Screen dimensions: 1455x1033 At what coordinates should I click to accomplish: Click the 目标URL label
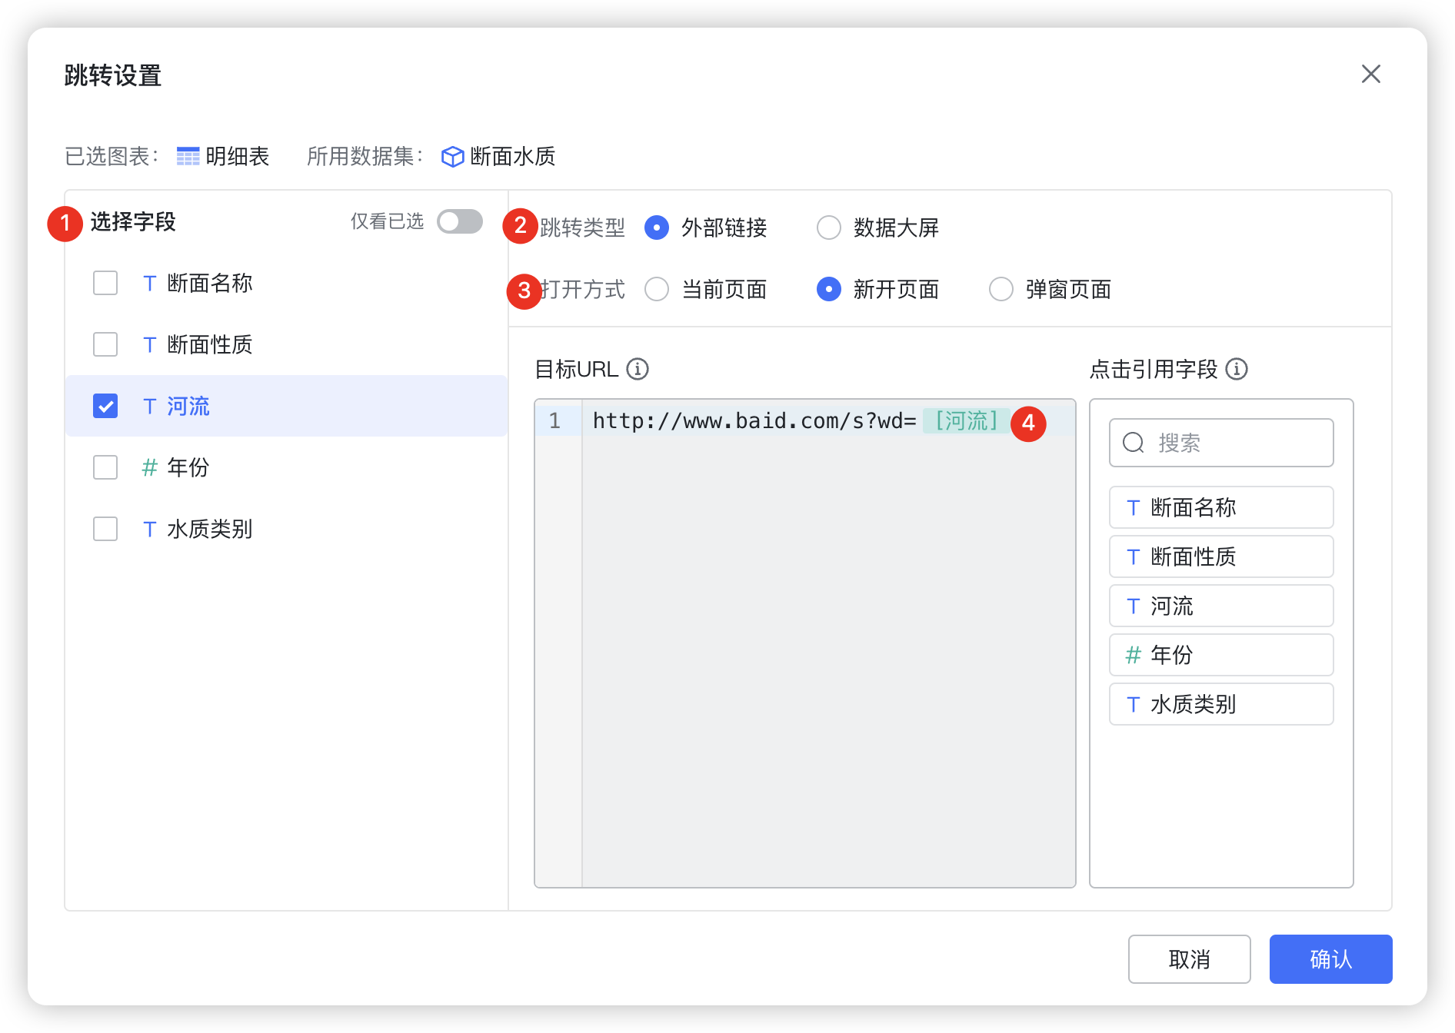pos(577,369)
